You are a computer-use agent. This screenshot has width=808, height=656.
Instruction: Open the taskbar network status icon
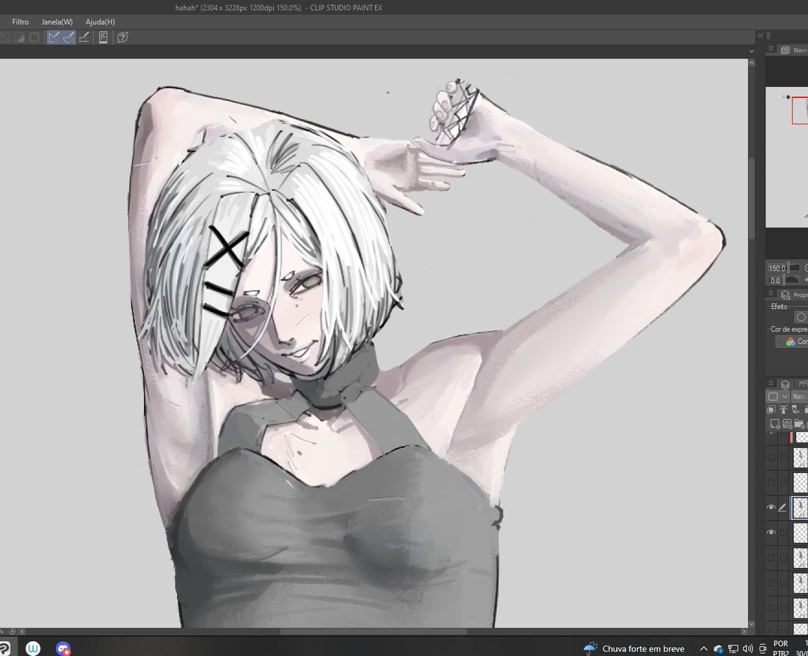[x=733, y=649]
